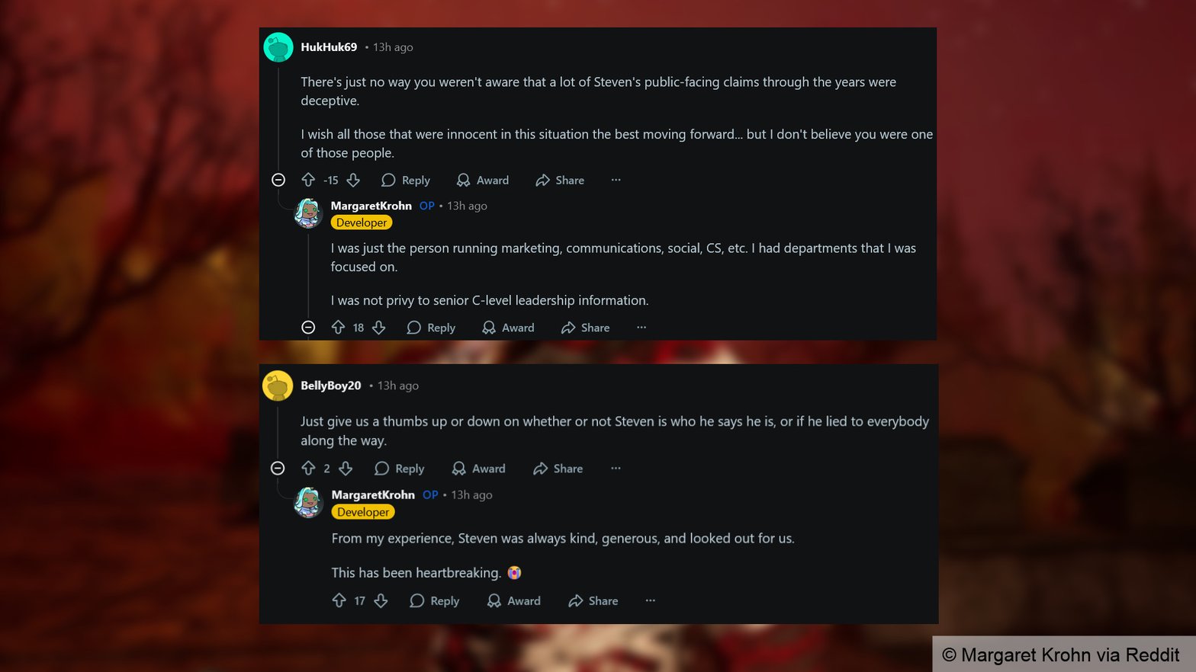Screen dimensions: 1196x672
Task: Collapse MargaretKrohn's first reply
Action: 308,328
